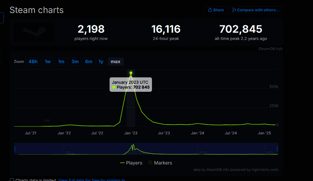Switch chart zoom to 1m
The image size is (313, 181).
click(x=61, y=62)
